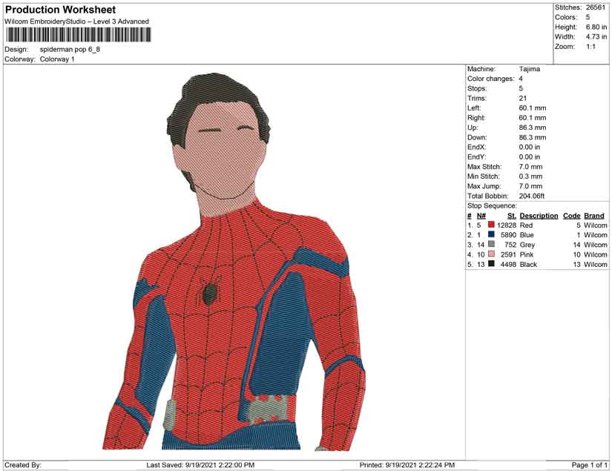The height and width of the screenshot is (471, 612).
Task: Click the 'Description' column header
Action: pyautogui.click(x=539, y=216)
